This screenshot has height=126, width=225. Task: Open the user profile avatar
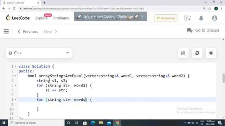(x=214, y=18)
